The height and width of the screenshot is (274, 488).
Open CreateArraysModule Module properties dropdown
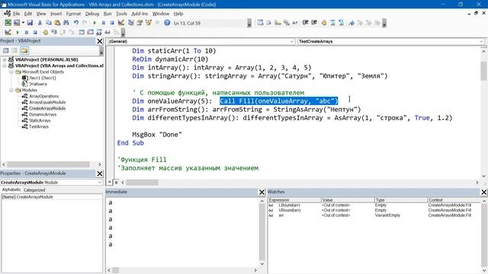point(100,183)
